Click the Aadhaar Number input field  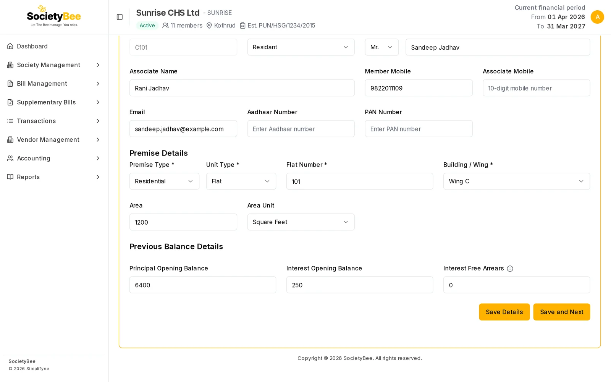pyautogui.click(x=301, y=129)
